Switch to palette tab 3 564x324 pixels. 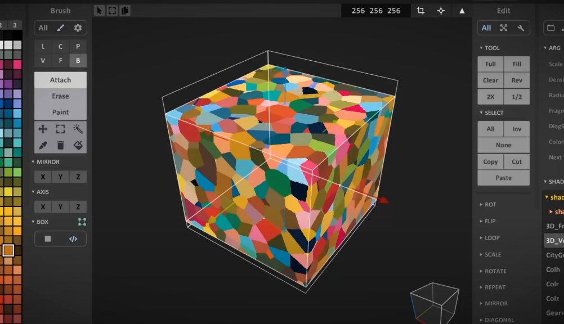coord(15,25)
